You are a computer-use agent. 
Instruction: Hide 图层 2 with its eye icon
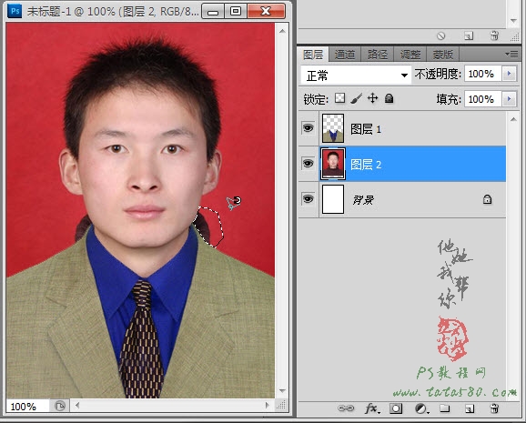(x=308, y=164)
